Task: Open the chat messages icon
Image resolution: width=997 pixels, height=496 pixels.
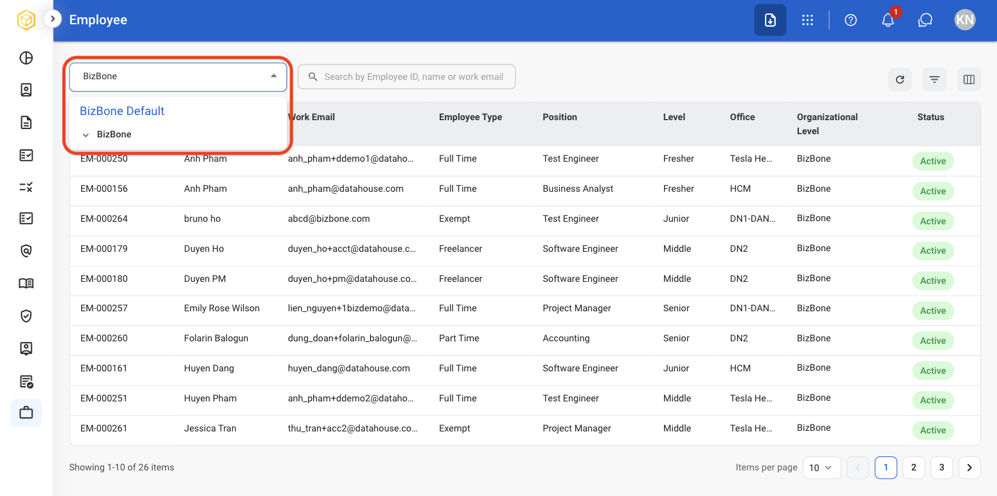Action: pos(925,20)
